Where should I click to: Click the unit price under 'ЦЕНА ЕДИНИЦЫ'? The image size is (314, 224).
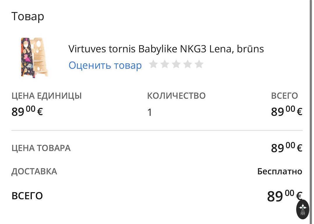coord(27,111)
